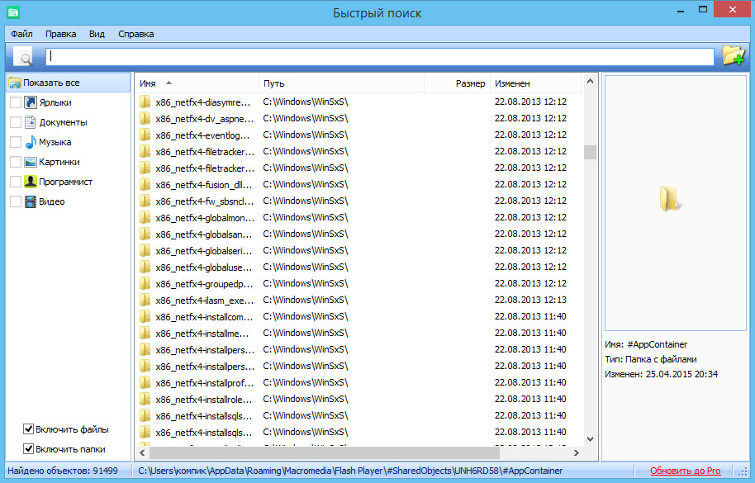
Task: Maximize the Быстрый поиск window
Action: click(703, 10)
